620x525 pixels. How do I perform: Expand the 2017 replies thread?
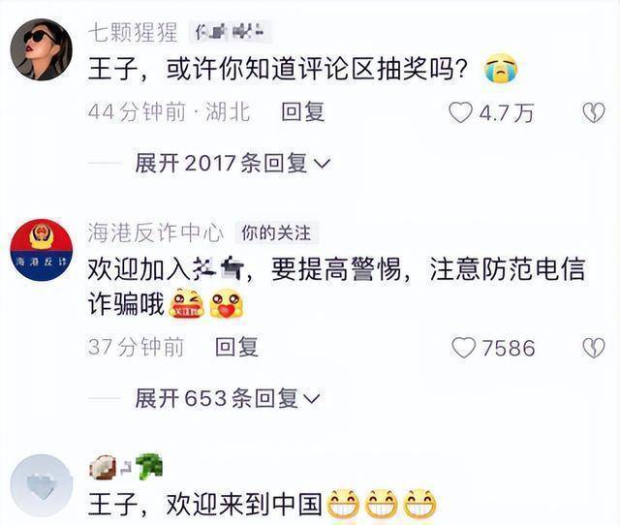232,163
